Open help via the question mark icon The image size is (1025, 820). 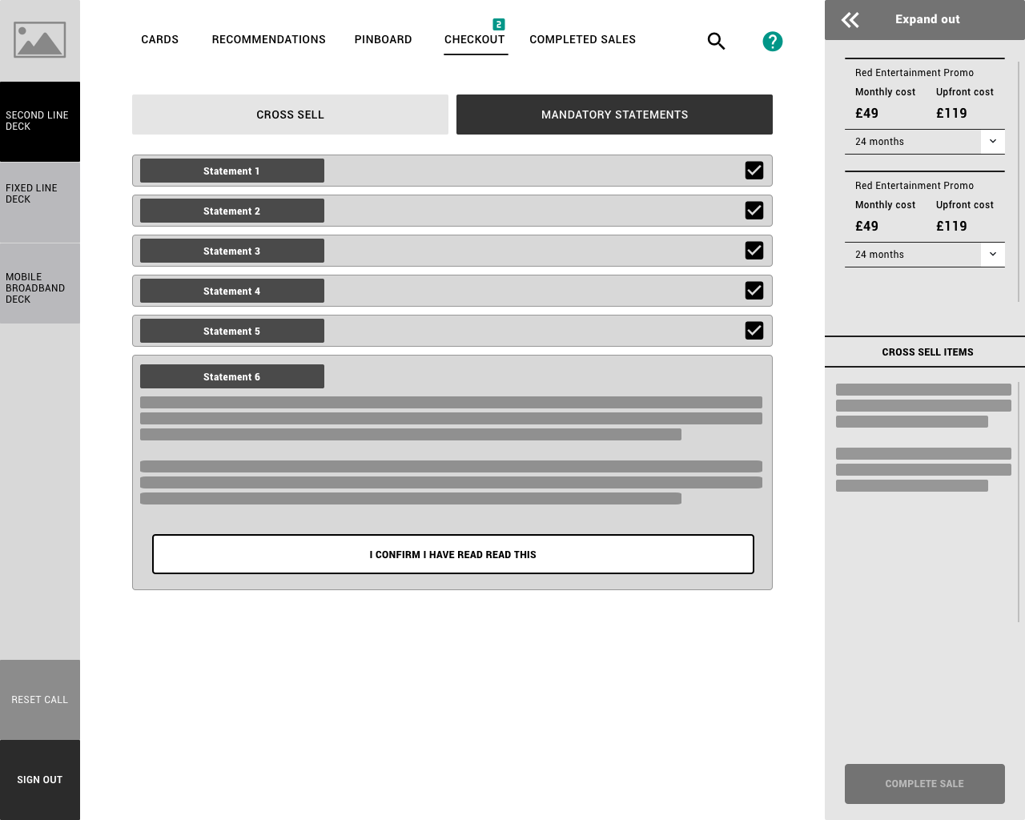772,41
